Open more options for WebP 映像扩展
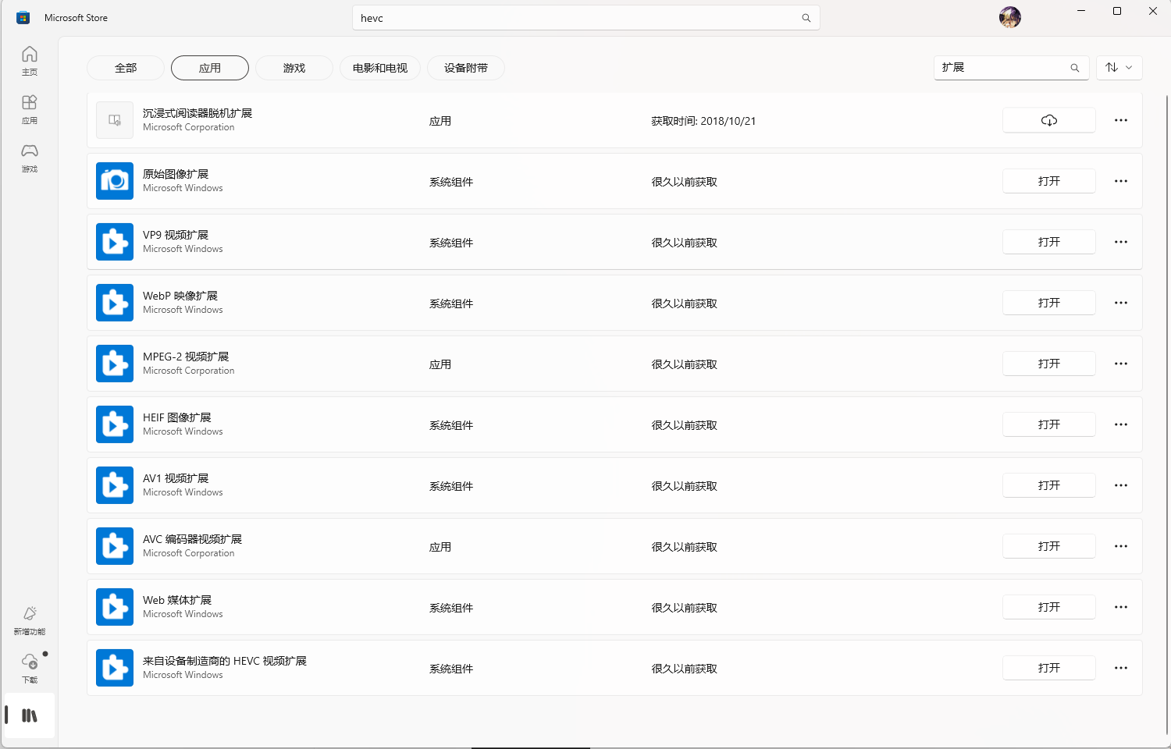 point(1121,303)
